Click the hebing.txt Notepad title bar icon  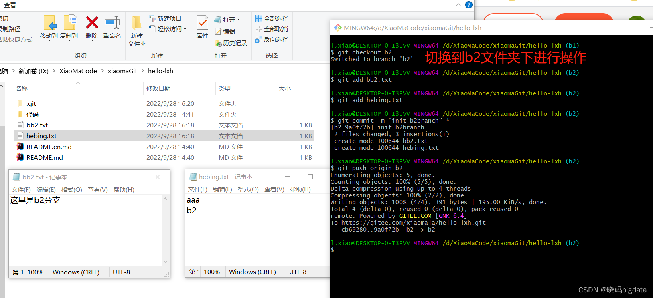193,177
